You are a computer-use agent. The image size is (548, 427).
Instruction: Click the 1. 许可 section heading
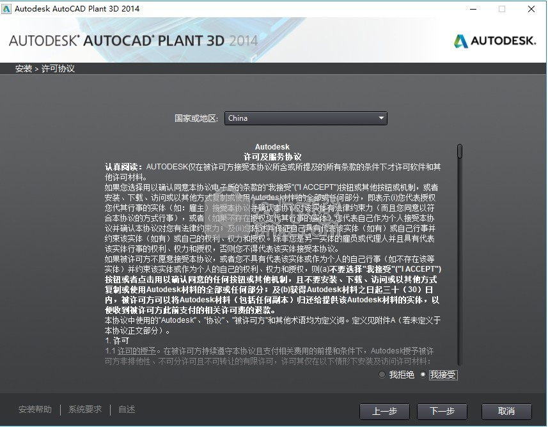[x=117, y=341]
